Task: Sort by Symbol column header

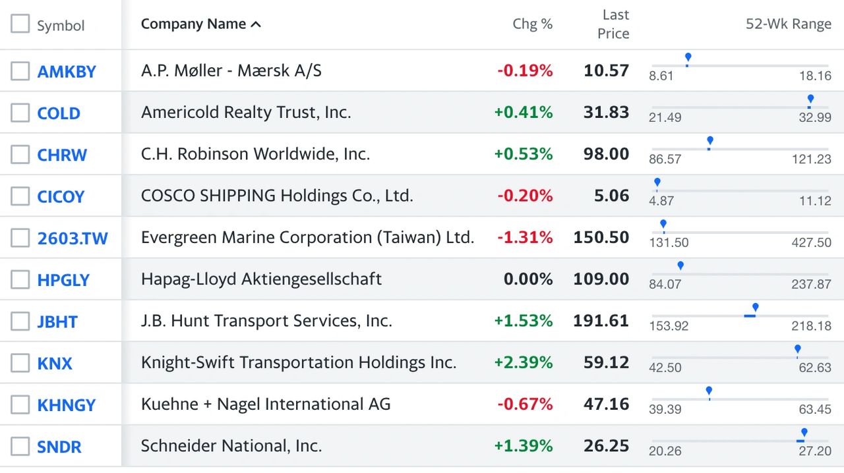Action: tap(61, 26)
